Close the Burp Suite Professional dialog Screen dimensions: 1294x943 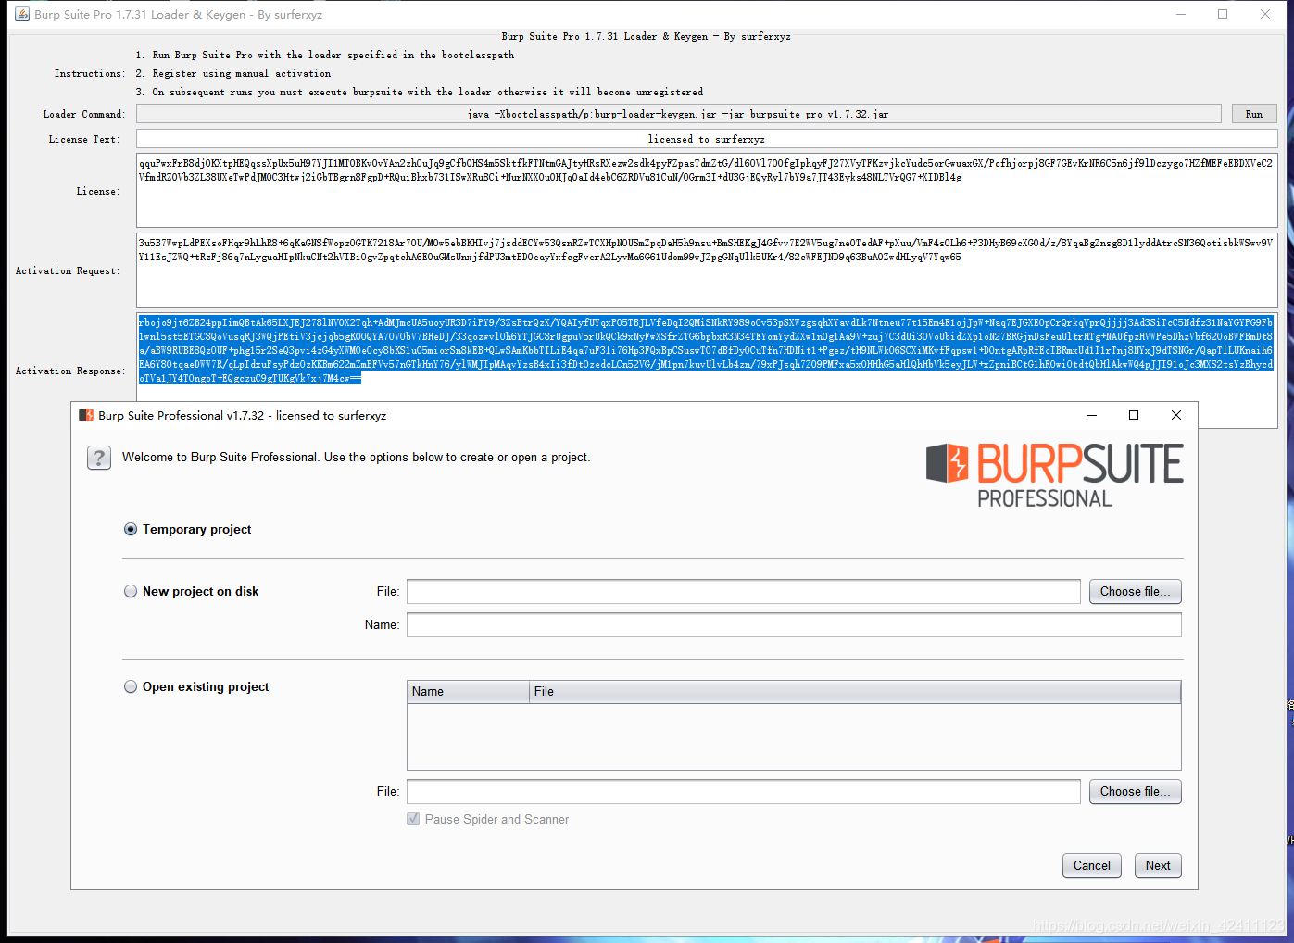(x=1176, y=415)
